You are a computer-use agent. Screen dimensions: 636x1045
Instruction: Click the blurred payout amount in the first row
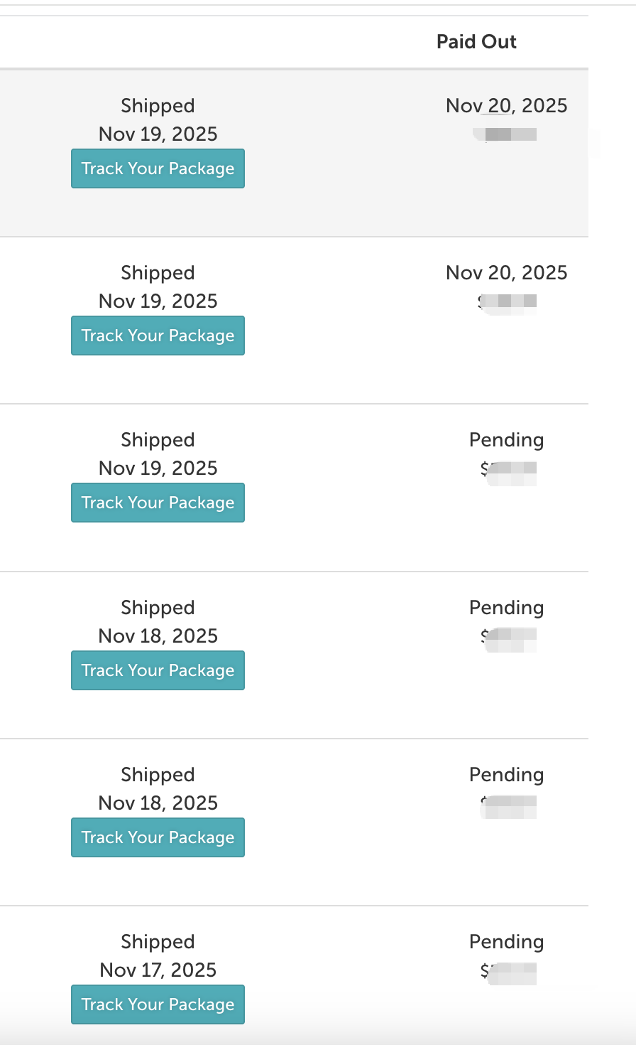pyautogui.click(x=508, y=134)
